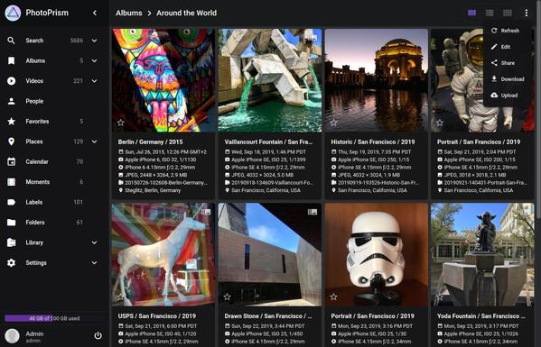541x347 pixels.
Task: Expand the Videos submenu chevron
Action: tap(94, 81)
